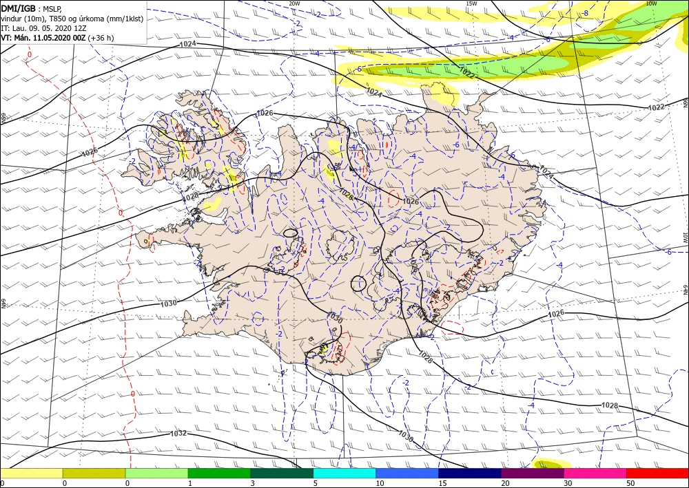
Task: Click the legend scale value '30'
Action: pyautogui.click(x=568, y=483)
